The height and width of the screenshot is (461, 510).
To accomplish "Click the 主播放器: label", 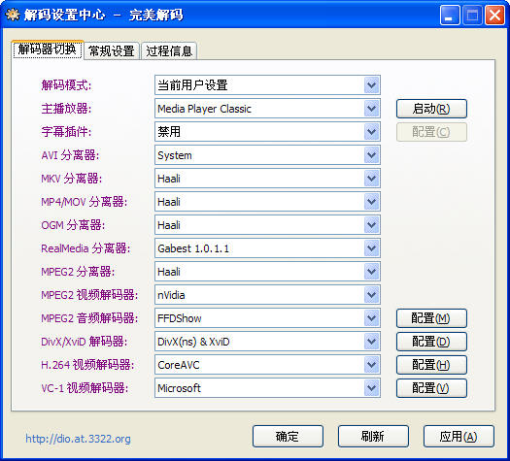I will click(x=66, y=109).
